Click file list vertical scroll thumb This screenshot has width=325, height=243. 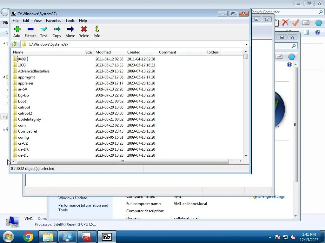(x=246, y=56)
